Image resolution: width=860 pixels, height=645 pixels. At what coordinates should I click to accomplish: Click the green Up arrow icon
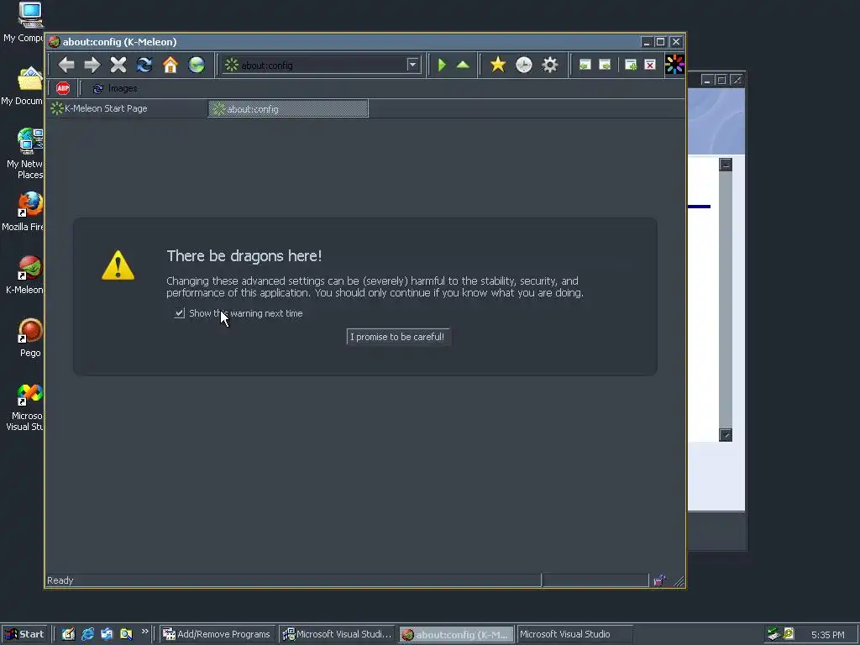(x=463, y=66)
